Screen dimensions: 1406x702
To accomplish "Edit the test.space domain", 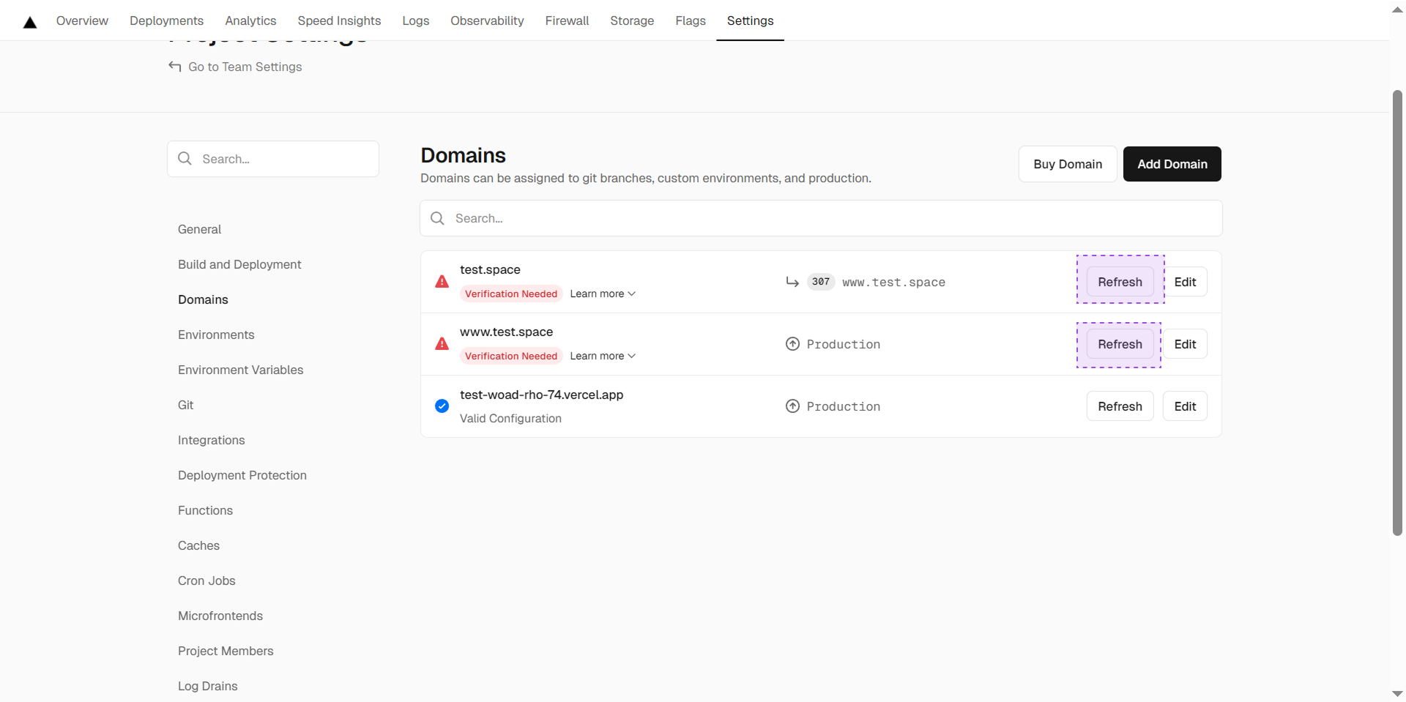I will (x=1185, y=282).
